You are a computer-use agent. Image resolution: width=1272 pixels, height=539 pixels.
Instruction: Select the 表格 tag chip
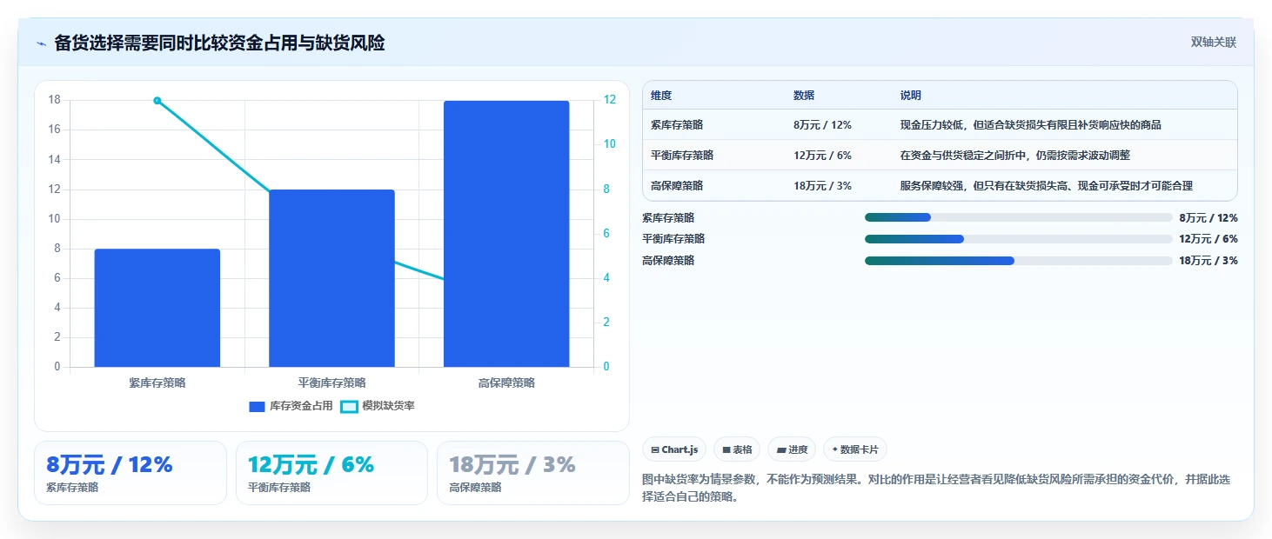coord(737,449)
